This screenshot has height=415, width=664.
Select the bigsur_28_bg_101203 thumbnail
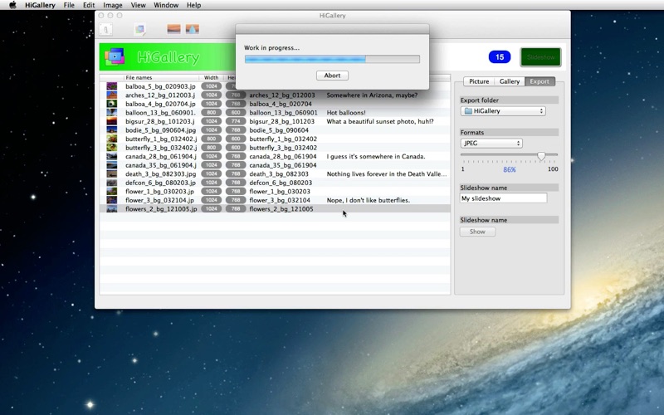tap(111, 121)
